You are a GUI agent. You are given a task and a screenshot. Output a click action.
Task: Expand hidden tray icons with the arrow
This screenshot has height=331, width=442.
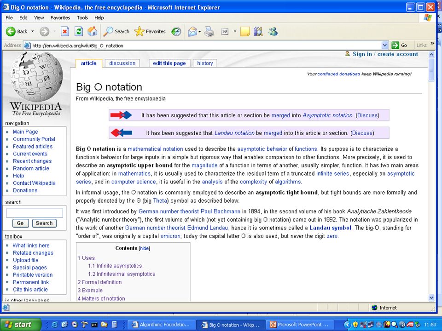tap(348, 325)
